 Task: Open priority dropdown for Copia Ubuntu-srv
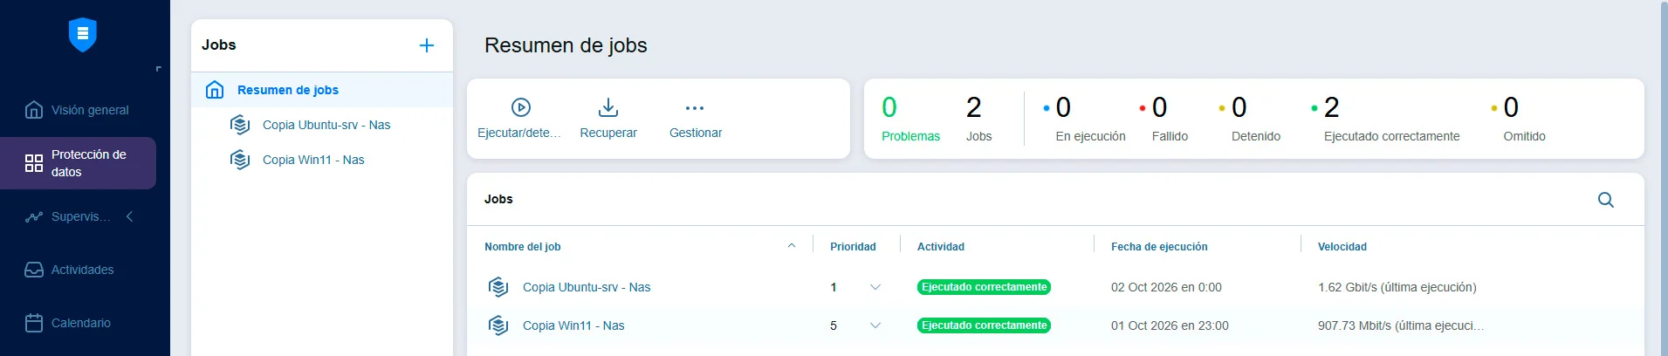pyautogui.click(x=875, y=287)
